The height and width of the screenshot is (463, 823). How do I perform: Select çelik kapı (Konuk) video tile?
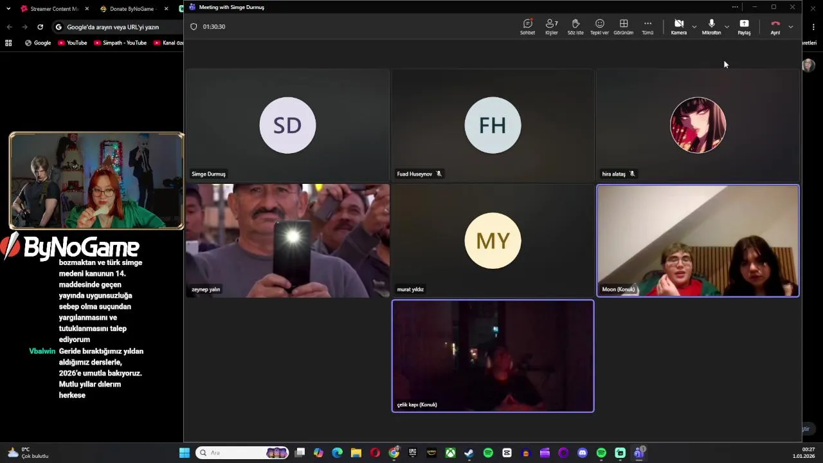pyautogui.click(x=493, y=356)
